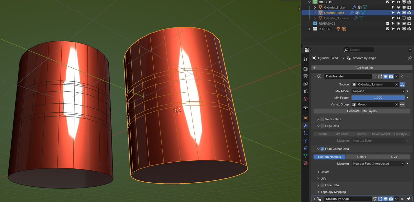Open the Tool properties tab
Image resolution: width=414 pixels, height=202 pixels.
[x=305, y=59]
